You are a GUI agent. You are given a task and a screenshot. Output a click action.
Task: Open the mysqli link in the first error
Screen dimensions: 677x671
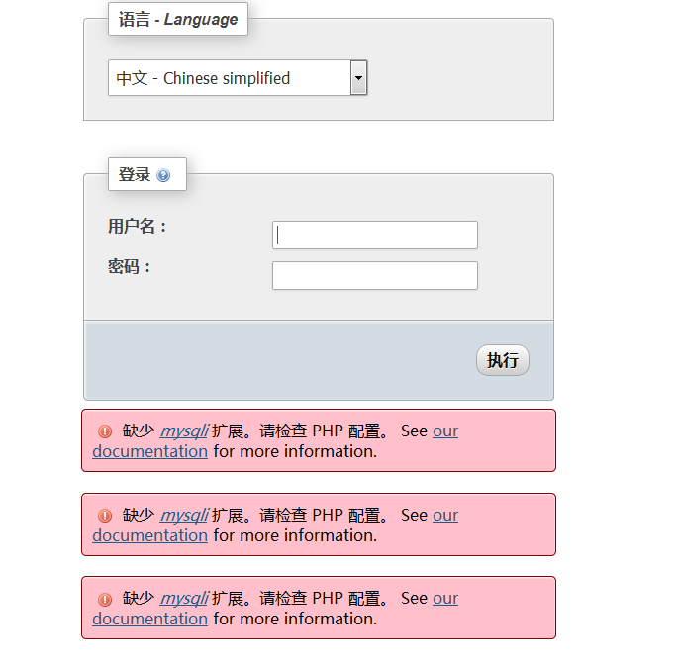pos(184,431)
